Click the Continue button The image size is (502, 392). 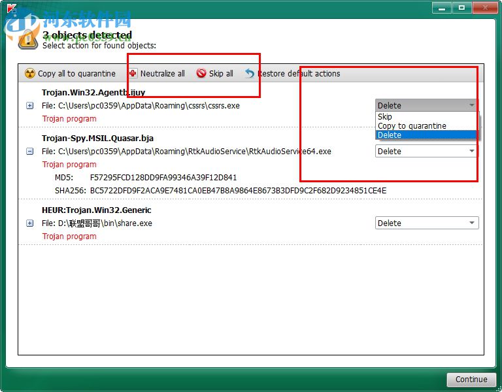(x=471, y=380)
